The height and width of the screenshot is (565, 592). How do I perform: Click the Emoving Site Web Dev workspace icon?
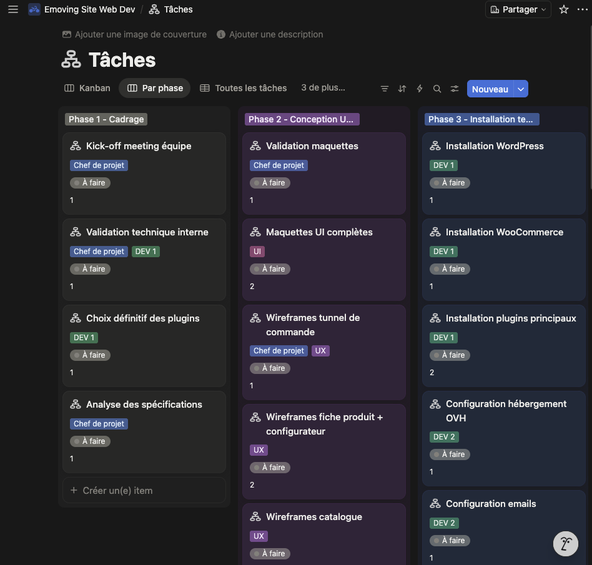tap(34, 9)
